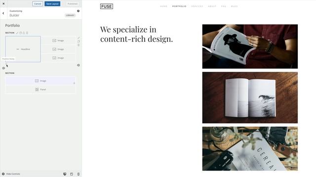Click the trash icon beside the first SECTION label
316x177 pixels.
(27, 33)
